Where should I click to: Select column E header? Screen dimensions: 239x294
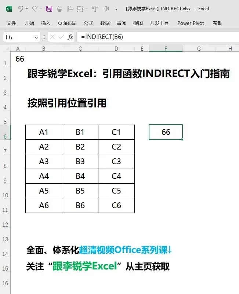(x=142, y=49)
